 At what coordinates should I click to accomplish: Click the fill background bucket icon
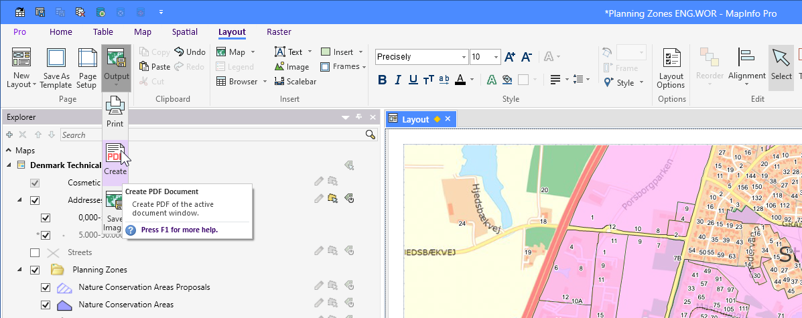click(507, 79)
